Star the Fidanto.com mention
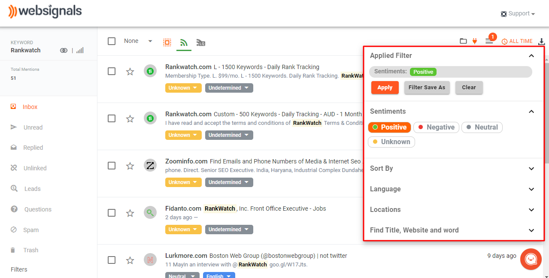The image size is (549, 278). pyautogui.click(x=130, y=213)
